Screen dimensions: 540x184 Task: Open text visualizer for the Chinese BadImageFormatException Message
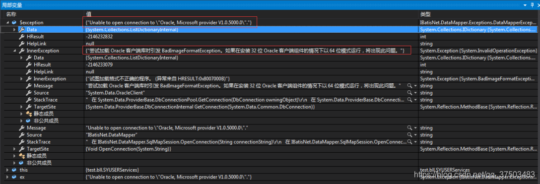pyautogui.click(x=409, y=86)
